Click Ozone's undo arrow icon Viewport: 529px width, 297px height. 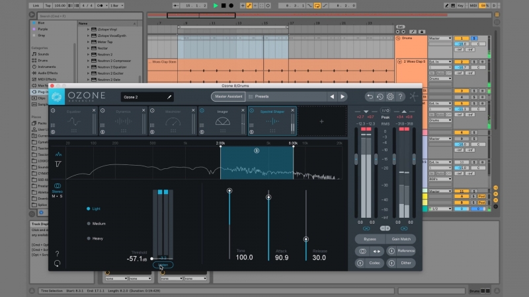(370, 96)
